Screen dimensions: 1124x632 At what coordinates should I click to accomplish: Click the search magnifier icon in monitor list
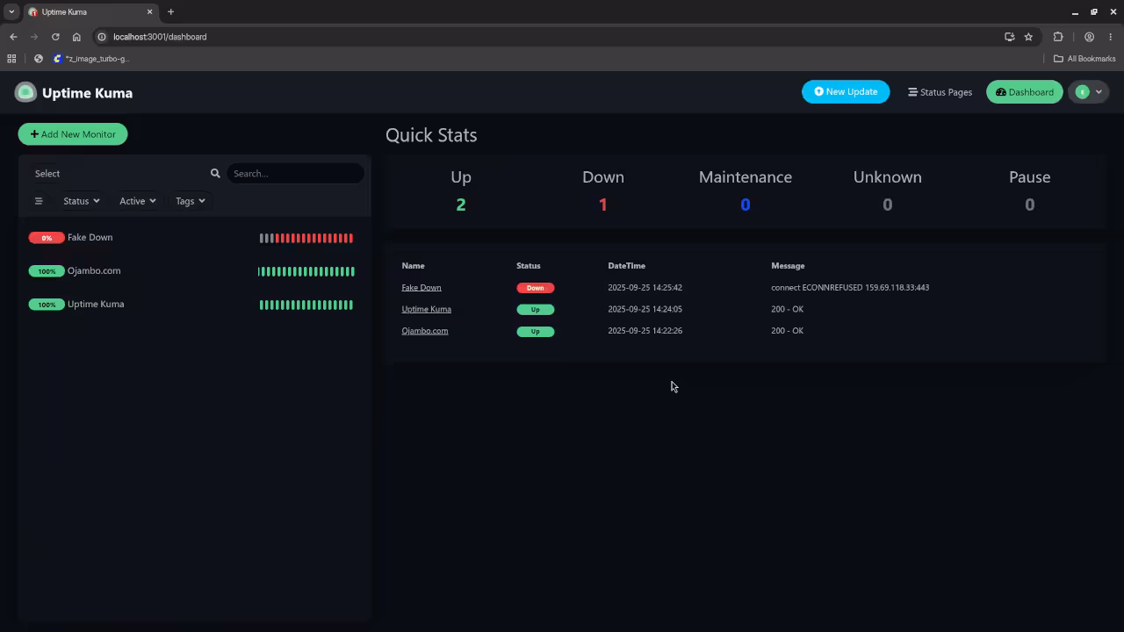point(215,174)
